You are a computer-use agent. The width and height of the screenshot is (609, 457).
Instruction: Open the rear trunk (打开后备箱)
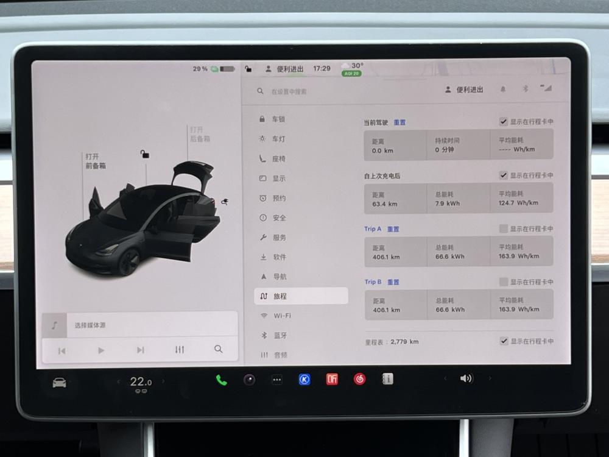200,134
